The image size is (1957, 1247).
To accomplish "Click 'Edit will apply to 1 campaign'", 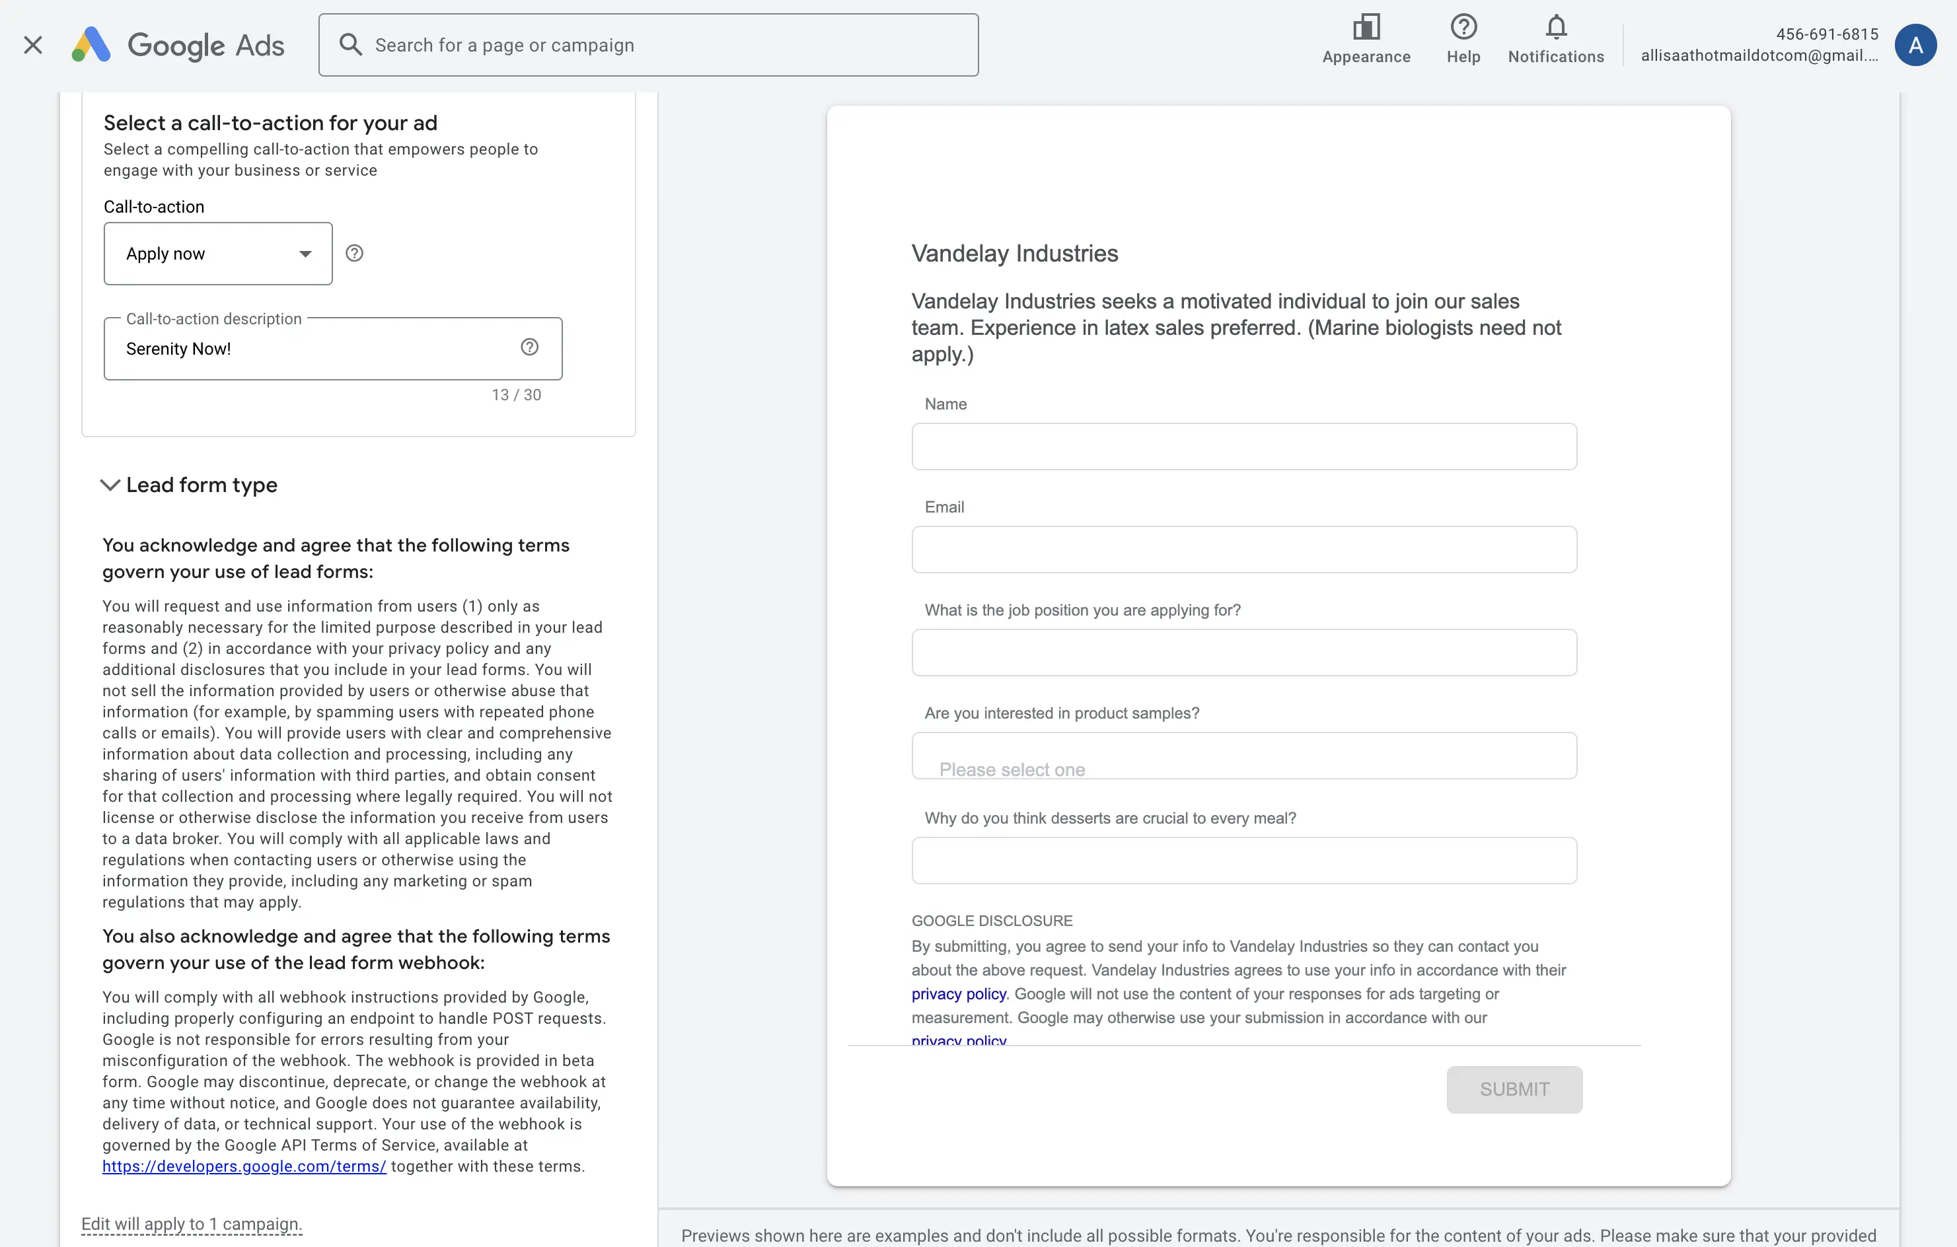I will [x=191, y=1225].
